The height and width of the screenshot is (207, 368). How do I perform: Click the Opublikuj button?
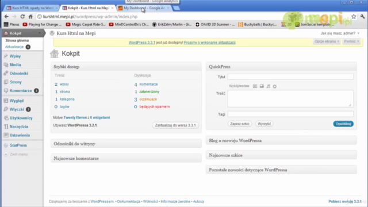click(343, 124)
